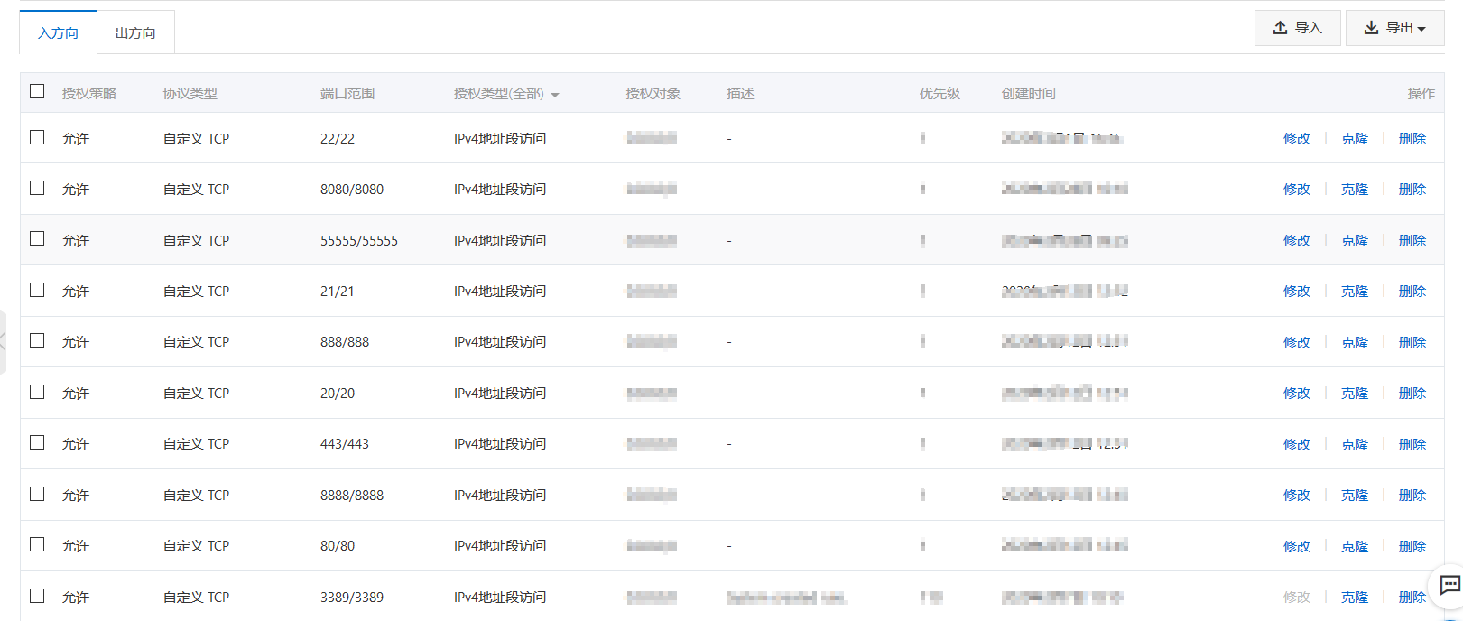Click 克隆 for the 80/80 rule
This screenshot has height=621, width=1463.
click(1354, 547)
